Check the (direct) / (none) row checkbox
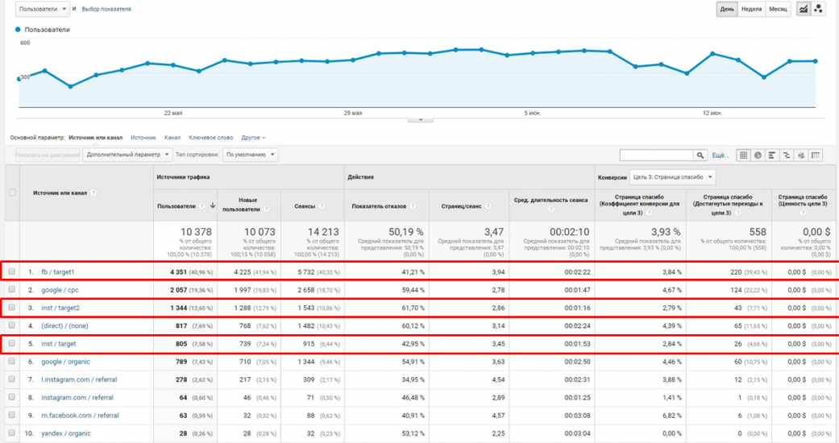 coord(12,325)
